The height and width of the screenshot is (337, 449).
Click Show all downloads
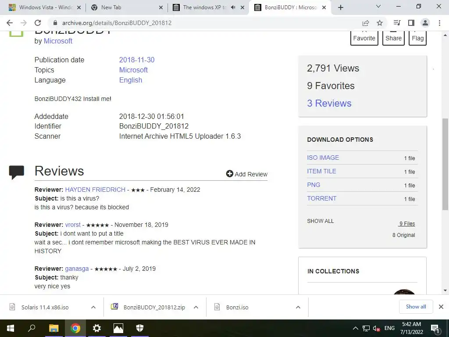[x=416, y=307]
